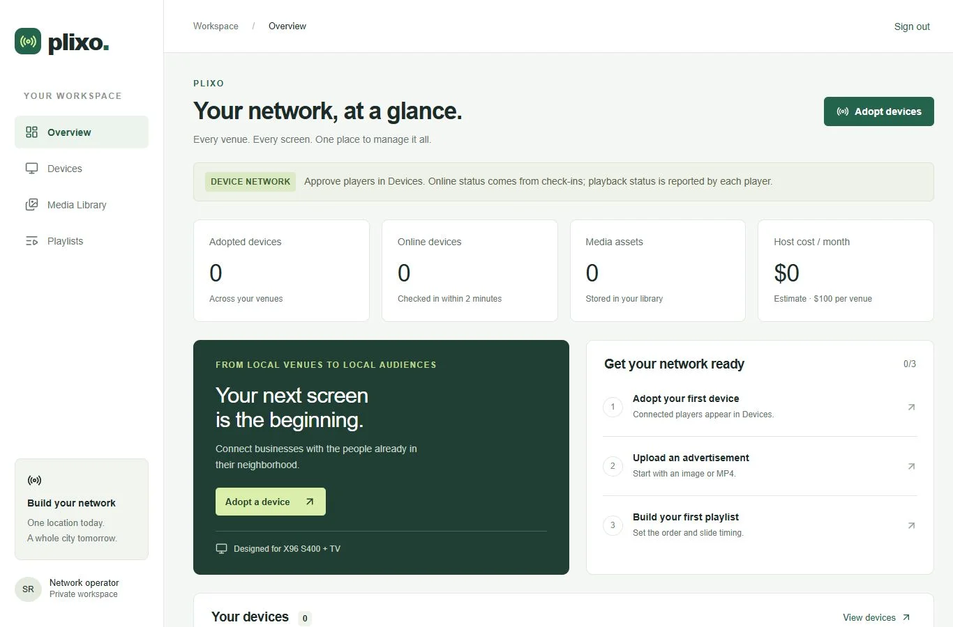
Task: Click the 0/3 progress count
Action: point(910,364)
